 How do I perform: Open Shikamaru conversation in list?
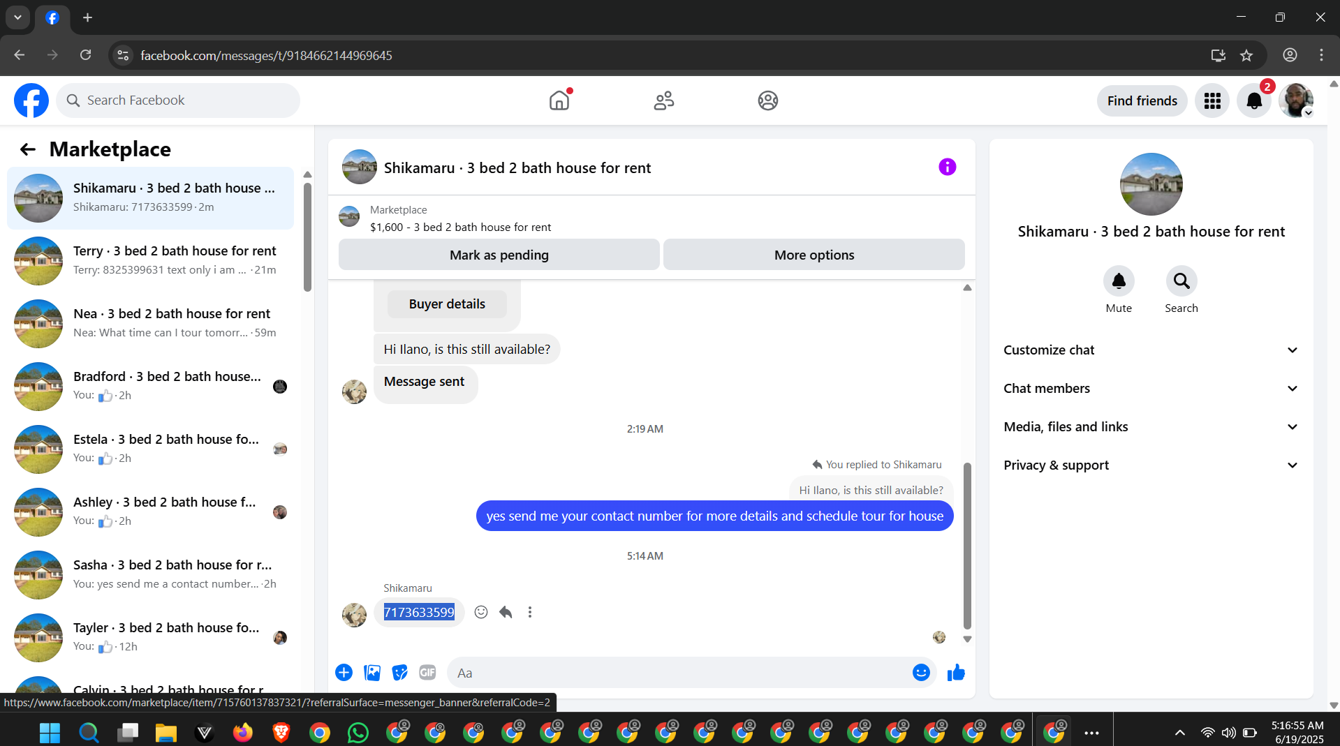[x=150, y=198]
